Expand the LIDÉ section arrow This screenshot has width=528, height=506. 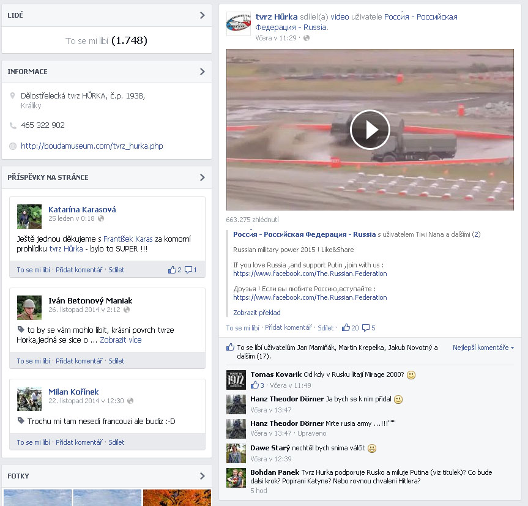point(202,15)
